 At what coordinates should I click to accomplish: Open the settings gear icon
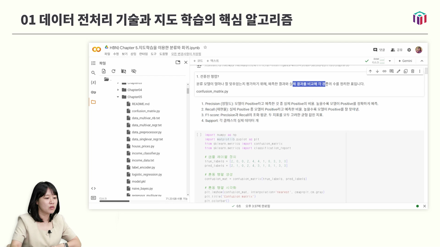click(x=409, y=50)
